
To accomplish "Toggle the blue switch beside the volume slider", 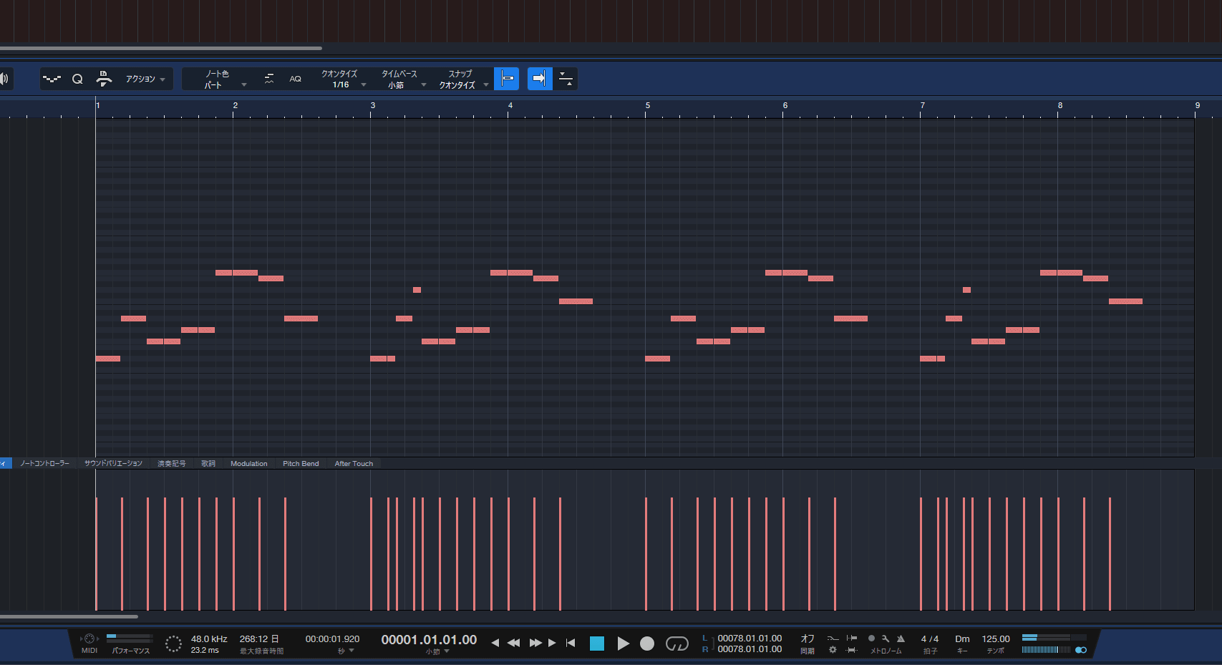I will click(x=1081, y=650).
